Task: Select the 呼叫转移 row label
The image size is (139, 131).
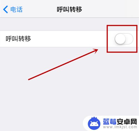Action: 18,39
